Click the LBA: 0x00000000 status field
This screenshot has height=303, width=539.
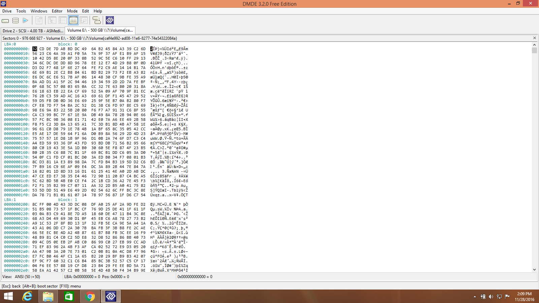pos(120,277)
